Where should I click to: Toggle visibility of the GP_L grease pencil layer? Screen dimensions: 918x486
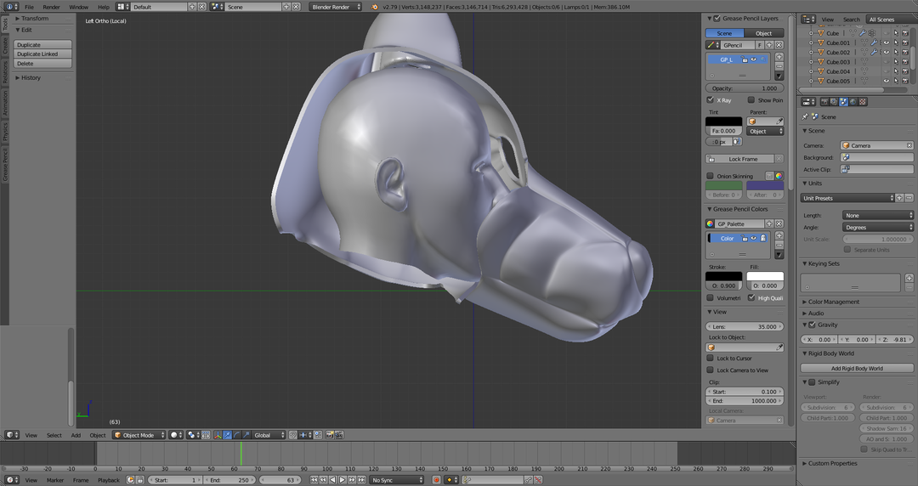pos(753,59)
